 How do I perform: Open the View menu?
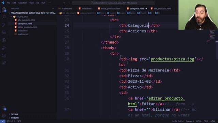[x=32, y=3]
